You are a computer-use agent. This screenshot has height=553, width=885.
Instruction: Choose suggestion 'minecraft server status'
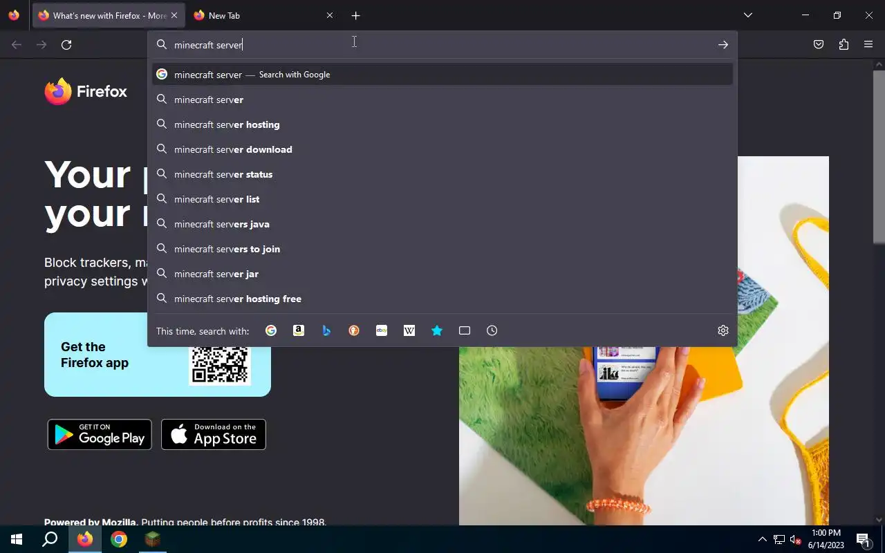(442, 174)
